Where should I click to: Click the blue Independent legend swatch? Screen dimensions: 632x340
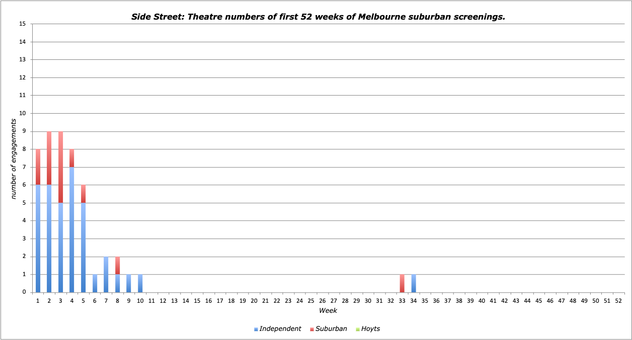256,329
